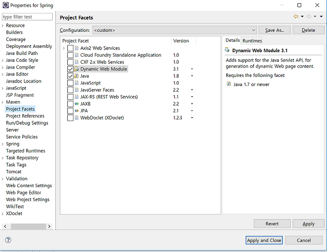Expand the Java Compiler sidebar node
Screen dimensions: 327x252
point(3,67)
